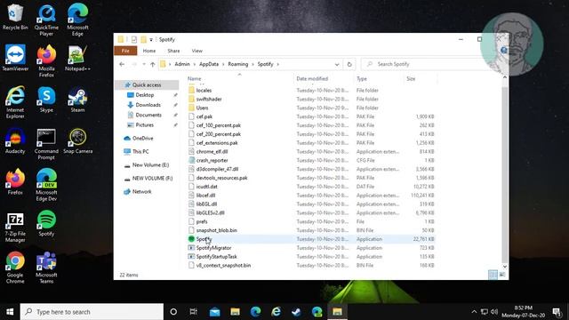
Task: Click AppData in the address breadcrumb
Action: (209, 64)
